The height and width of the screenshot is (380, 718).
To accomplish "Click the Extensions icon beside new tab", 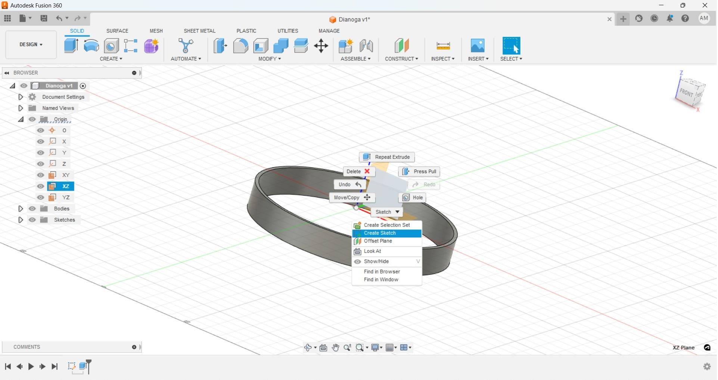I will tap(639, 18).
